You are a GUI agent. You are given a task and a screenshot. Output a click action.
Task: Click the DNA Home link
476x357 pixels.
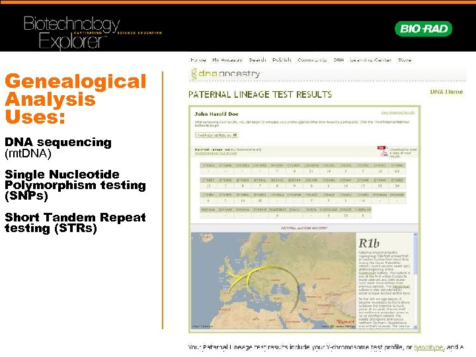point(446,92)
